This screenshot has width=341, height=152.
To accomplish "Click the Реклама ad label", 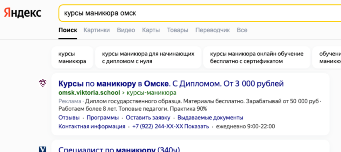I will tap(70, 101).
